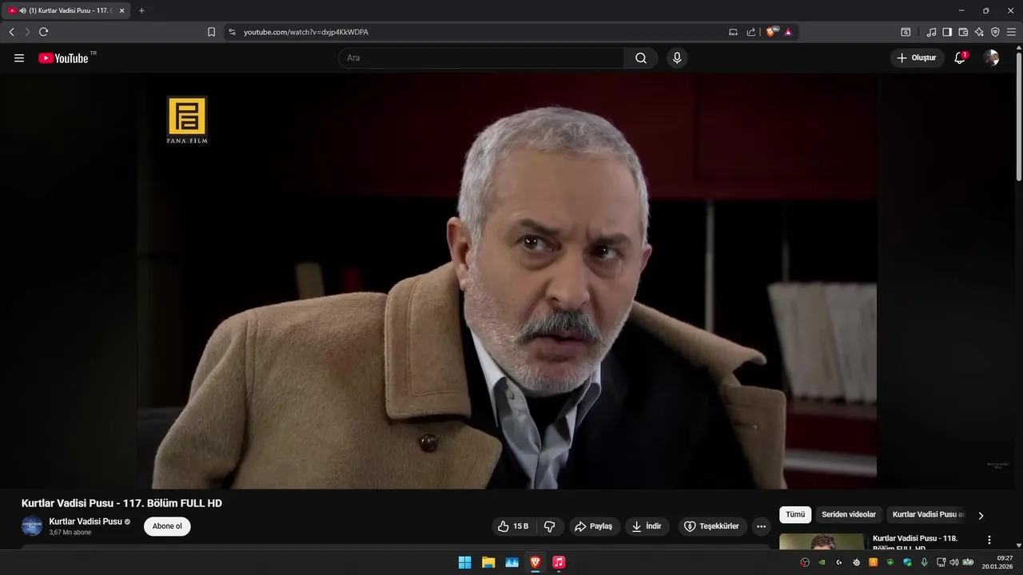
Task: Click the Teşekkürler thanks button
Action: pos(712,526)
